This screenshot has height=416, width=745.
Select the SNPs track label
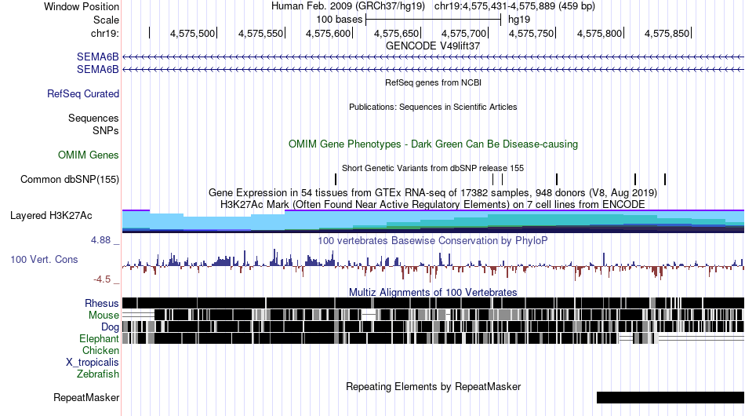coord(106,130)
